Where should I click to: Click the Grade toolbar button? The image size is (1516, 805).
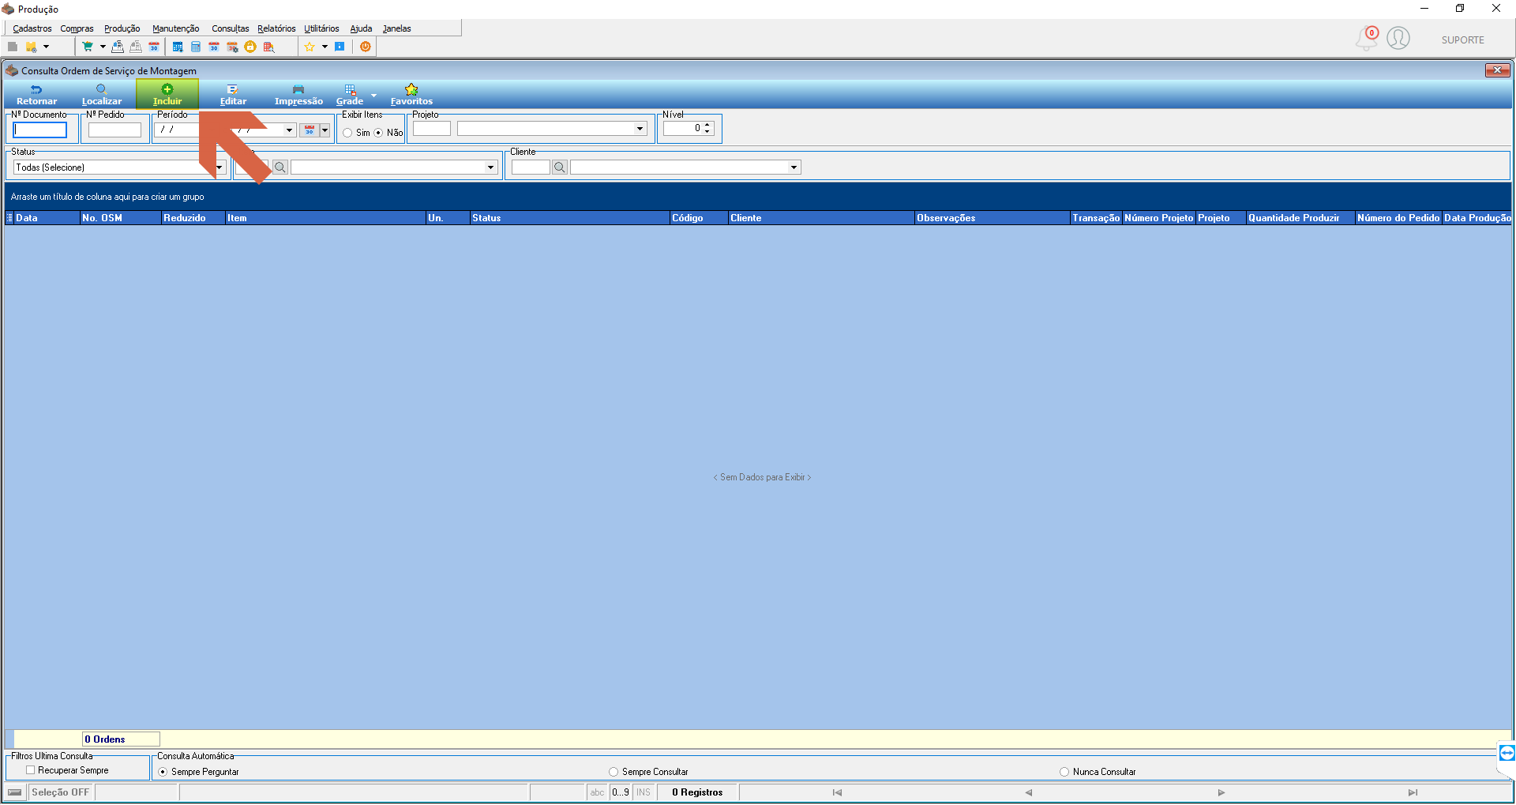coord(350,95)
